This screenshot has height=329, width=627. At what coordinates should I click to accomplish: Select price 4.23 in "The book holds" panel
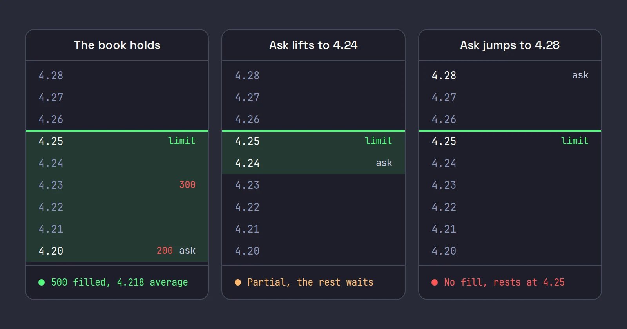tap(51, 185)
